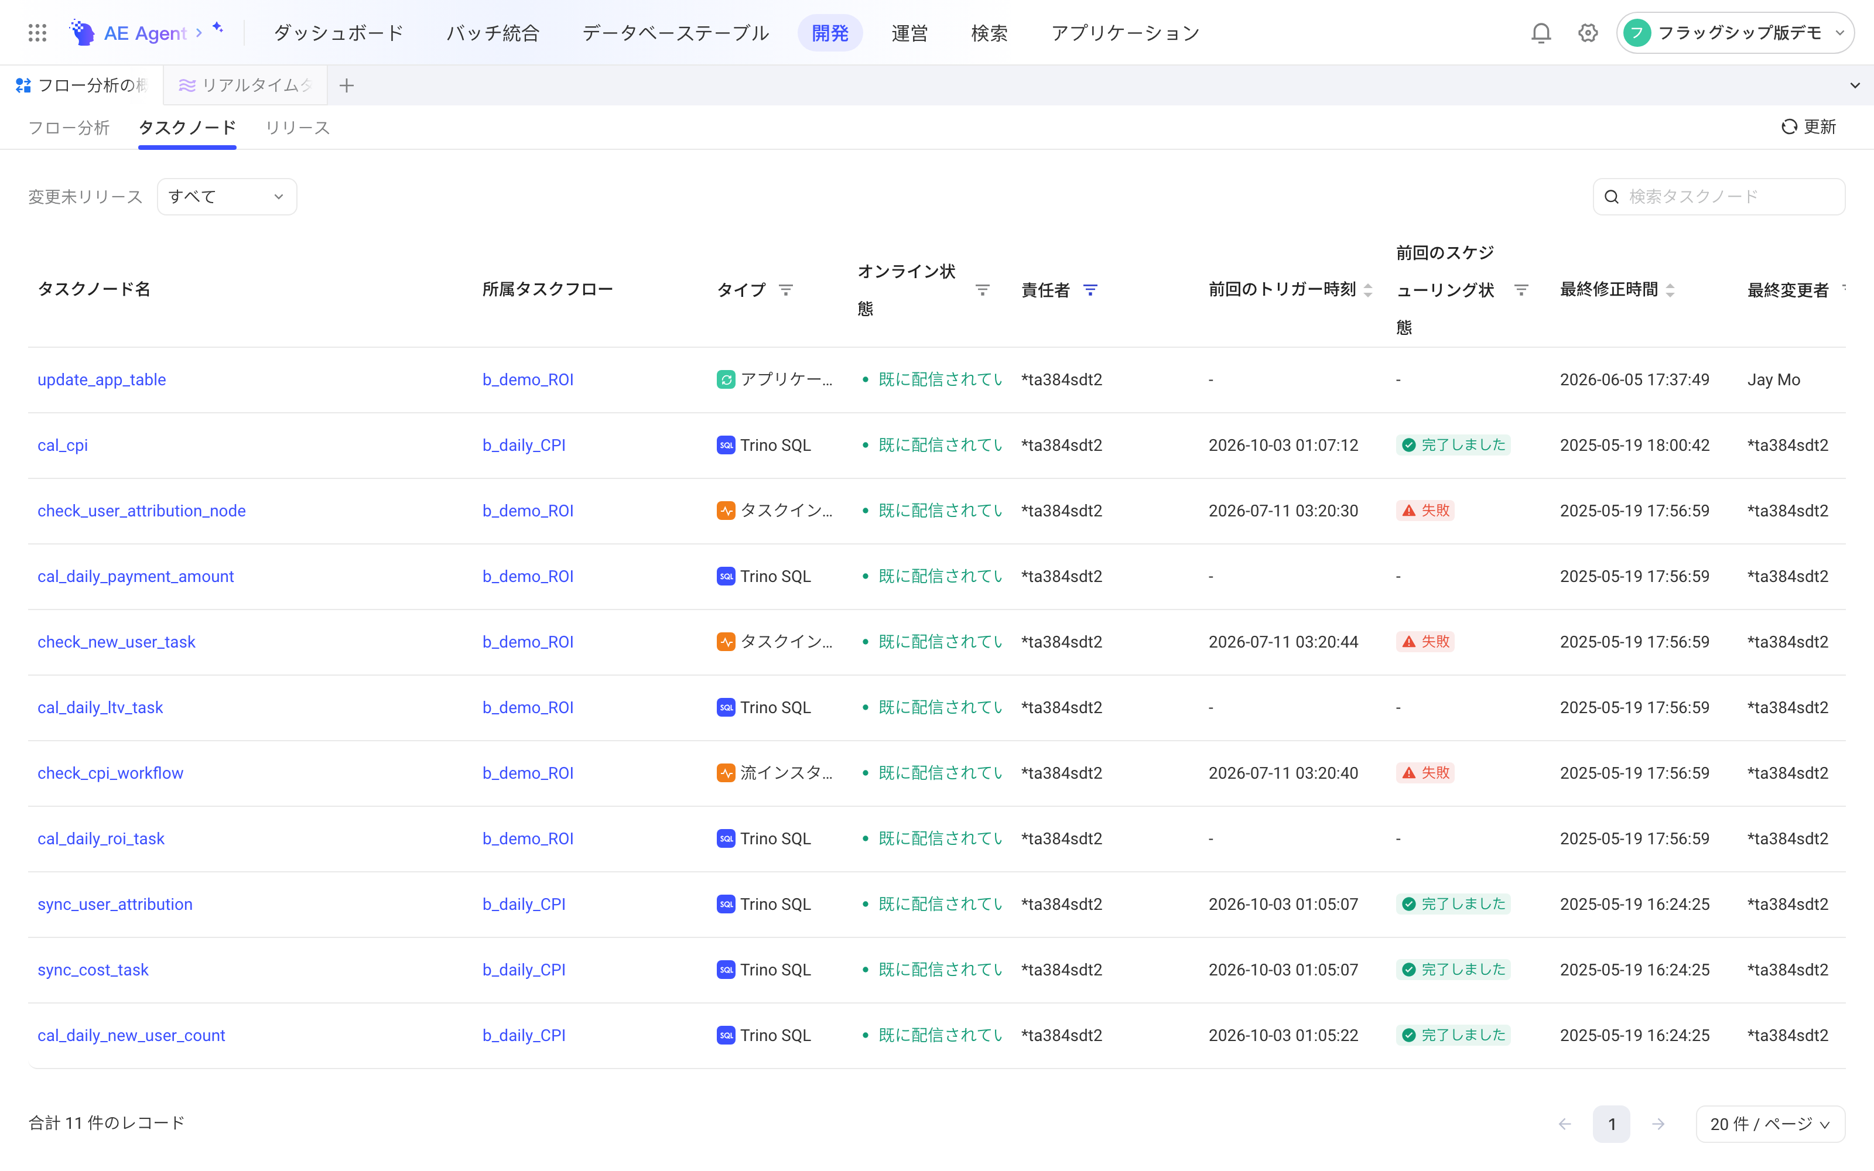Click sync_user_attribution completed status badge

(x=1454, y=905)
